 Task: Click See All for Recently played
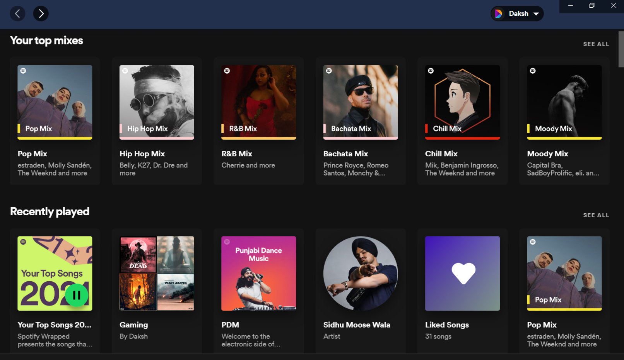click(x=596, y=215)
